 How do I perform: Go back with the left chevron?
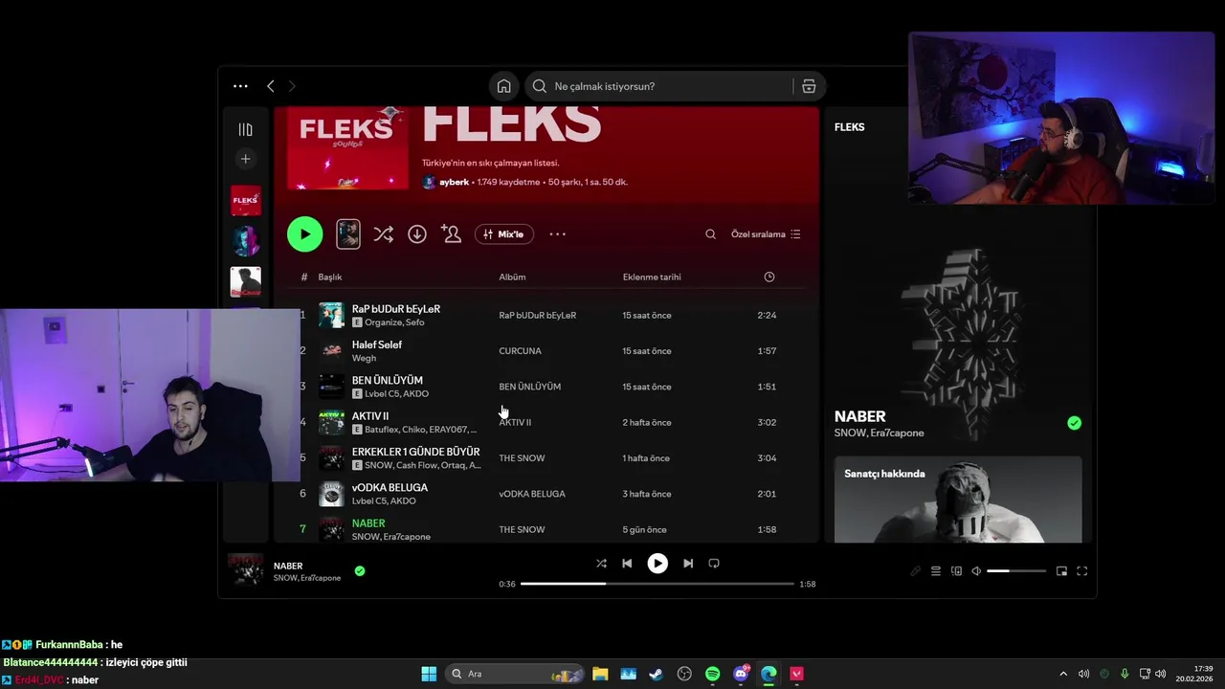[x=271, y=86]
